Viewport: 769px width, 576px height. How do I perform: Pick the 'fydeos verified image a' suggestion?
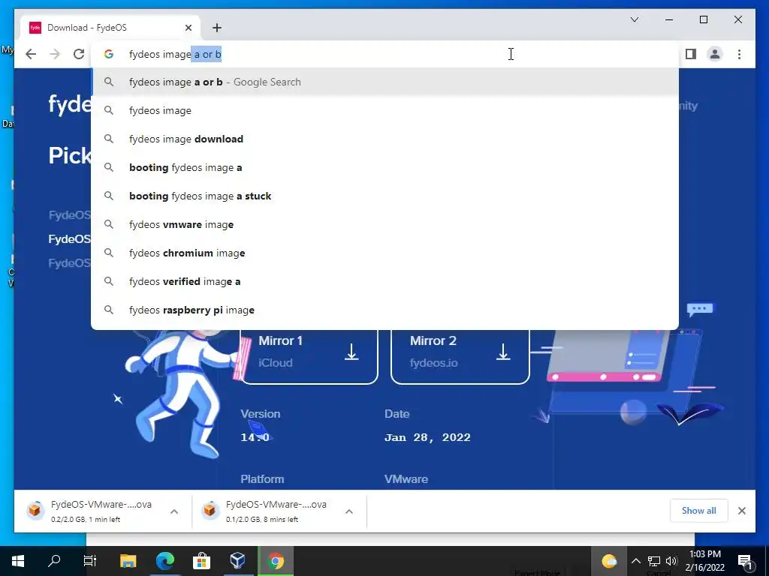(x=384, y=281)
